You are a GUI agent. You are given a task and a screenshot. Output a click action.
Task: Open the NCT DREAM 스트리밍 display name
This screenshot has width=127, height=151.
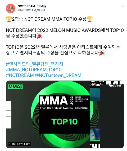coord(32,6)
